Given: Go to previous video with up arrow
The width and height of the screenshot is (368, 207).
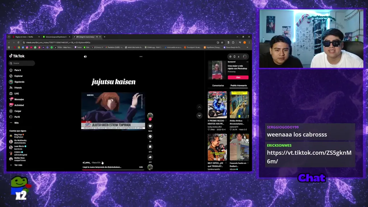Looking at the screenshot, I should (199, 107).
